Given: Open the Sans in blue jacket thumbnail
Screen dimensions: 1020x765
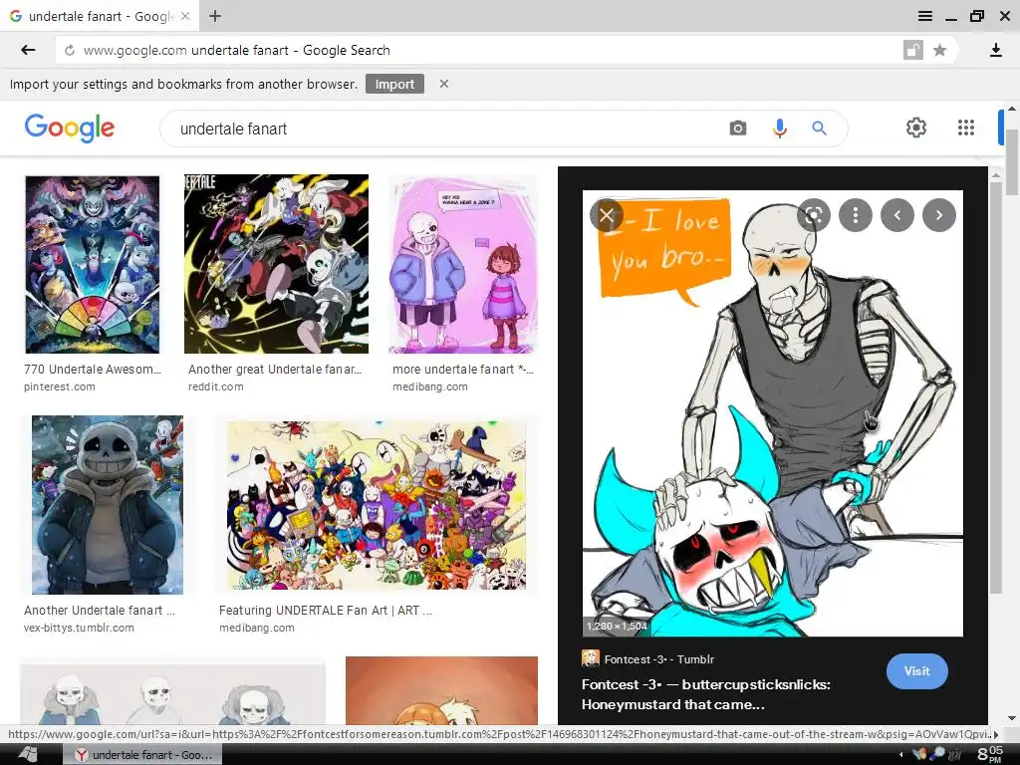Looking at the screenshot, I should point(108,505).
